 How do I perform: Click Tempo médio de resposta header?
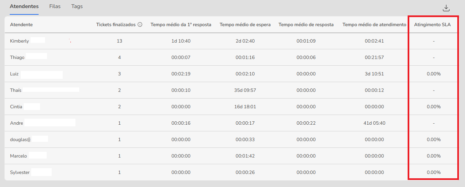coord(306,24)
